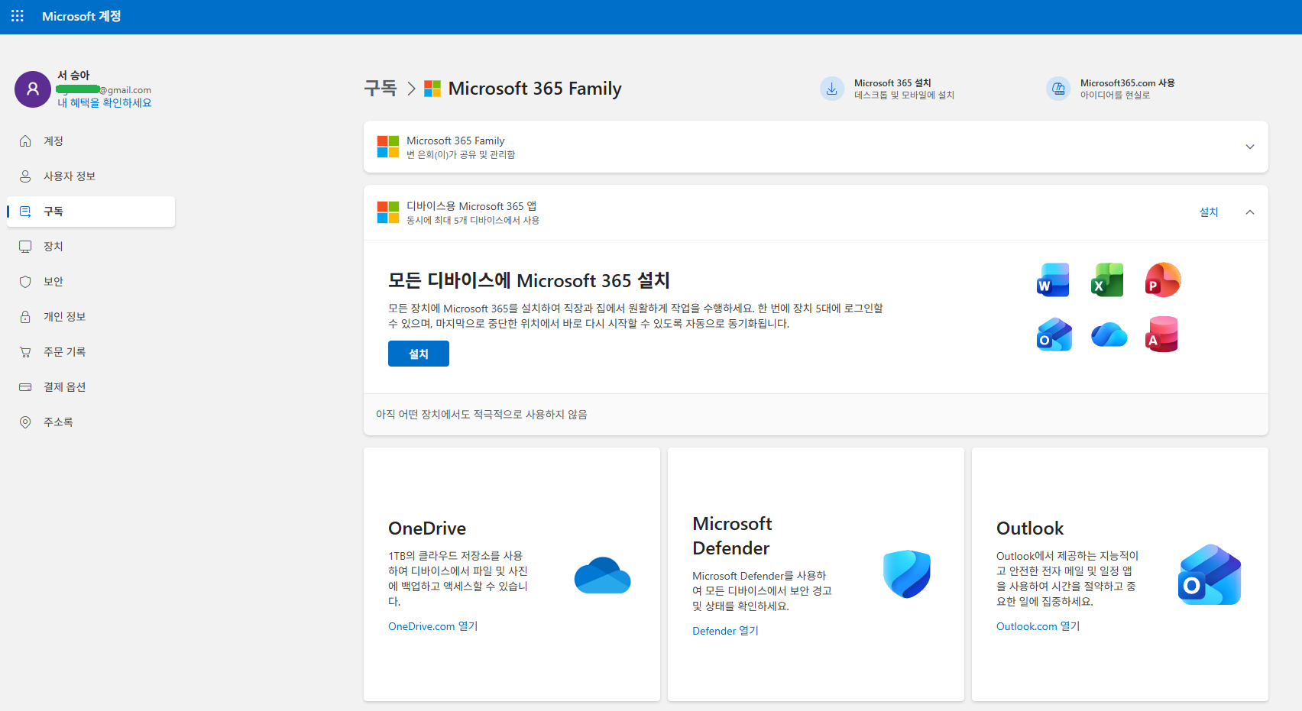
Task: Click the profile avatar icon
Action: 33,89
